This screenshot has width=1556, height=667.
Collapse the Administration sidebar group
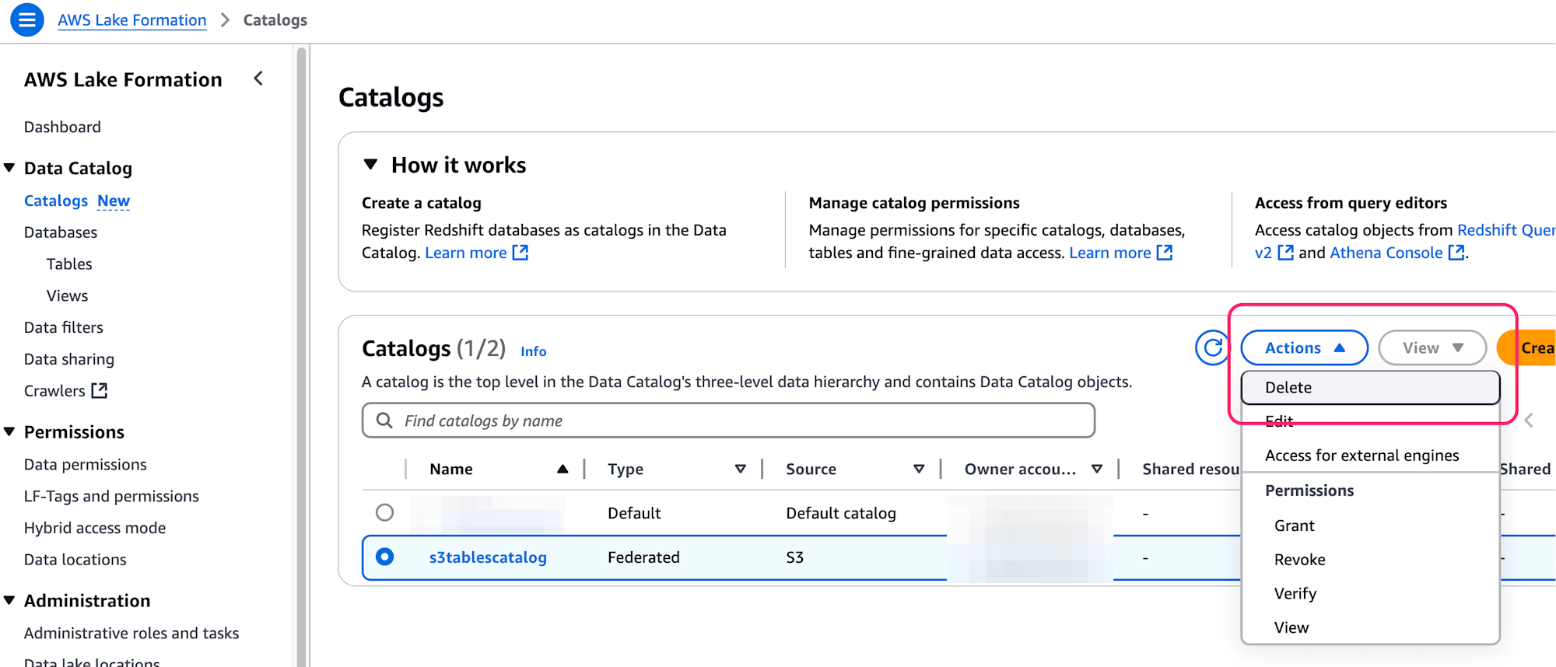(9, 600)
